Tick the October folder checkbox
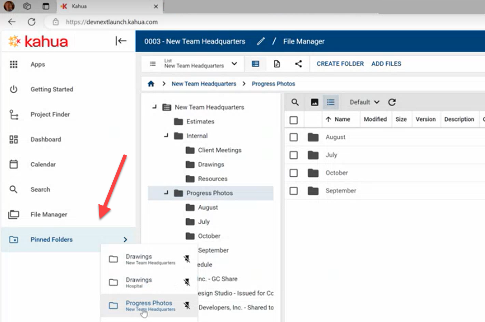485x322 pixels. click(x=294, y=173)
